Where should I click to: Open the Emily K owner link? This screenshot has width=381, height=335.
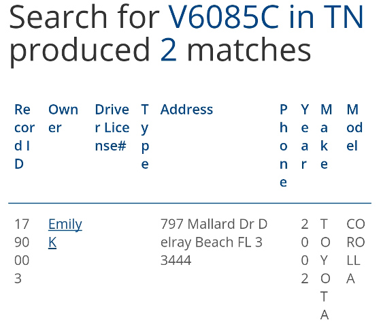tap(65, 233)
